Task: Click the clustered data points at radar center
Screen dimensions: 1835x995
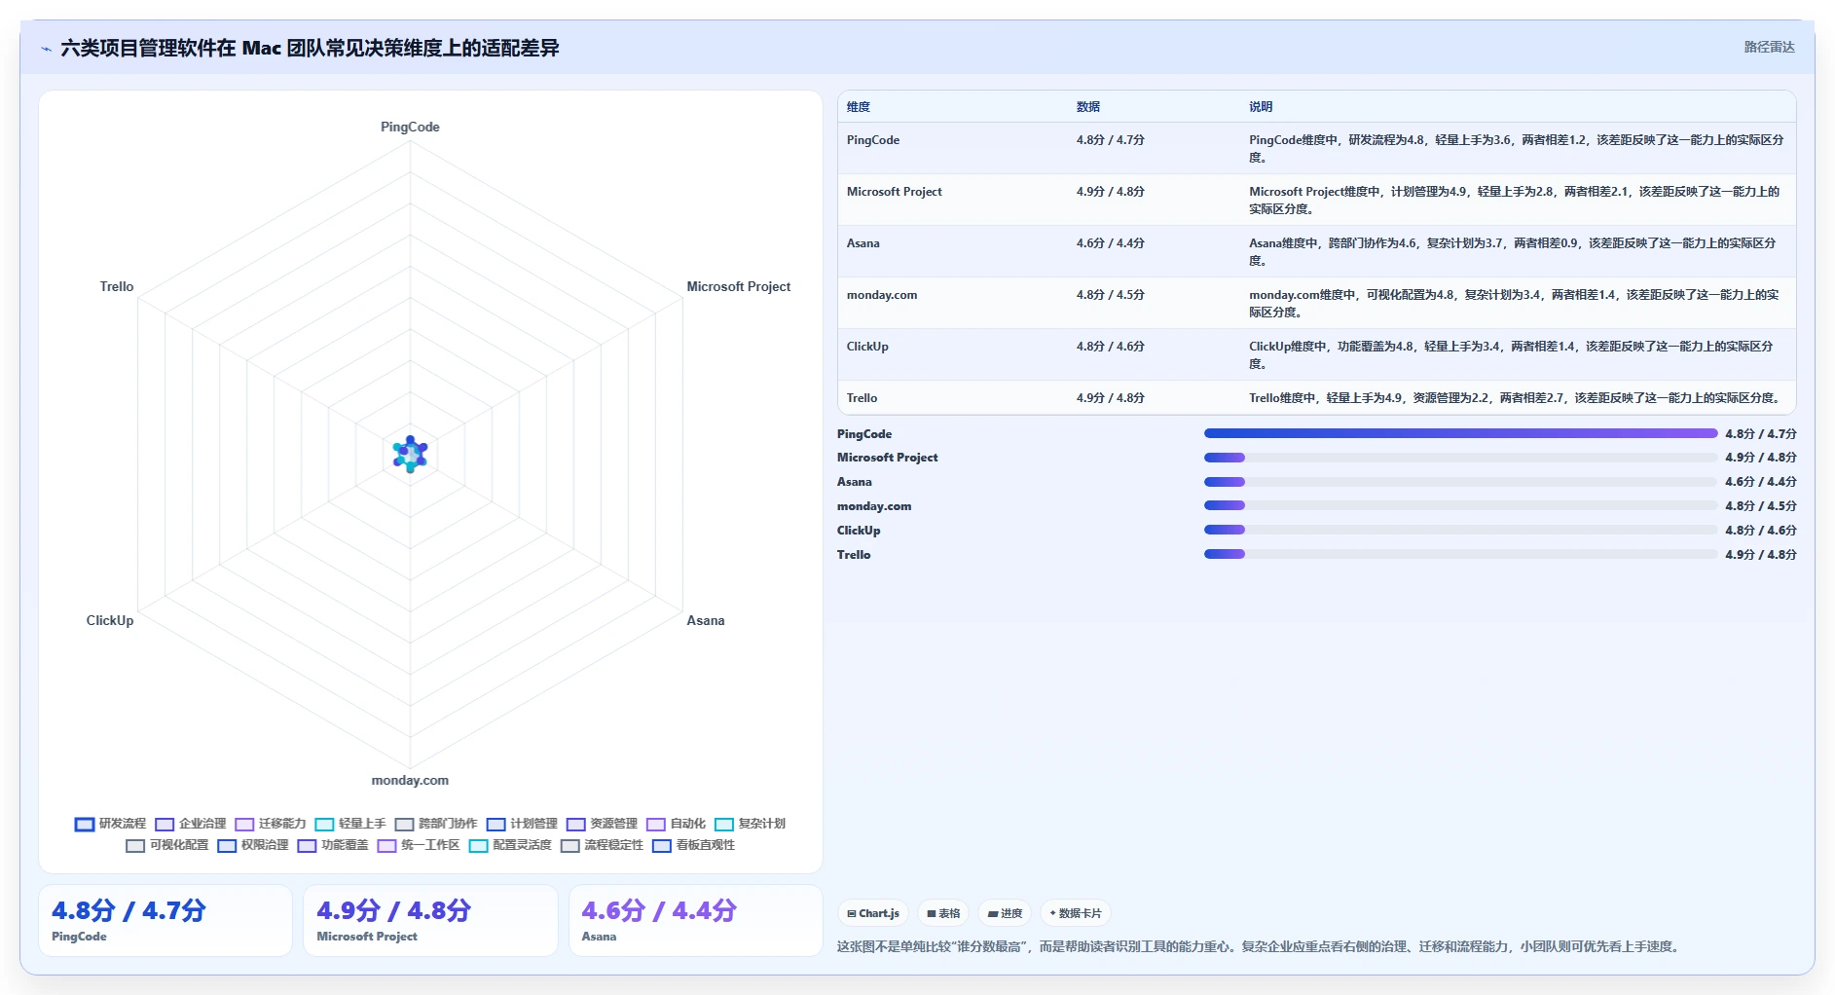Action: pyautogui.click(x=410, y=454)
